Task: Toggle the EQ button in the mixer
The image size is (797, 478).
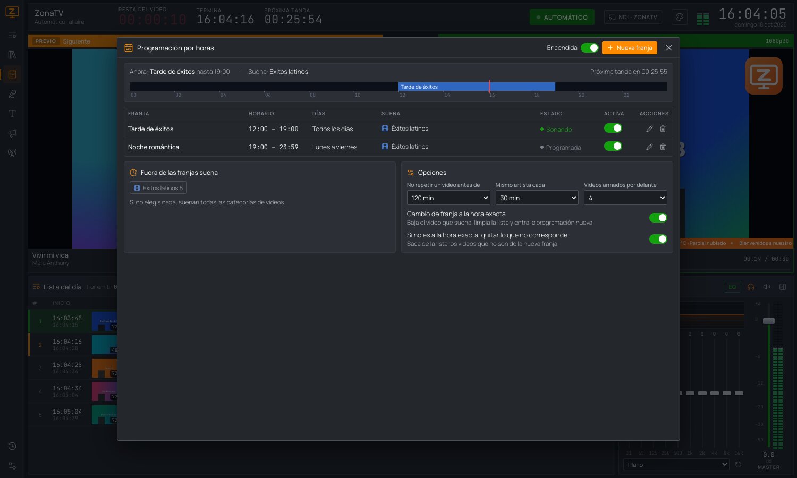Action: (x=732, y=287)
